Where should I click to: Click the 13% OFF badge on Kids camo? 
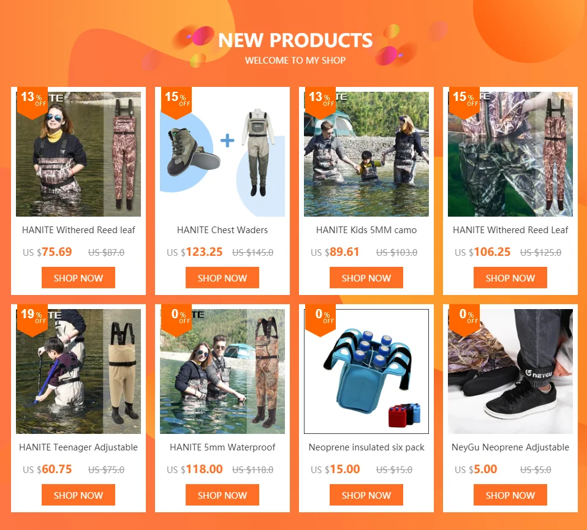click(x=320, y=102)
